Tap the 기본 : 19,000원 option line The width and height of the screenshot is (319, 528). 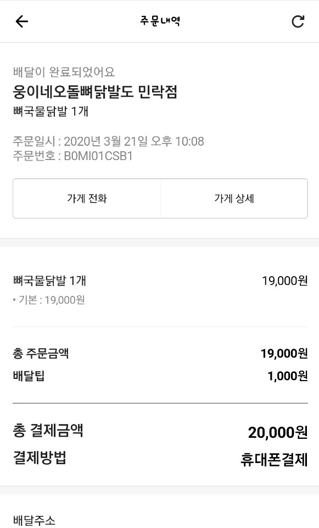tap(49, 300)
